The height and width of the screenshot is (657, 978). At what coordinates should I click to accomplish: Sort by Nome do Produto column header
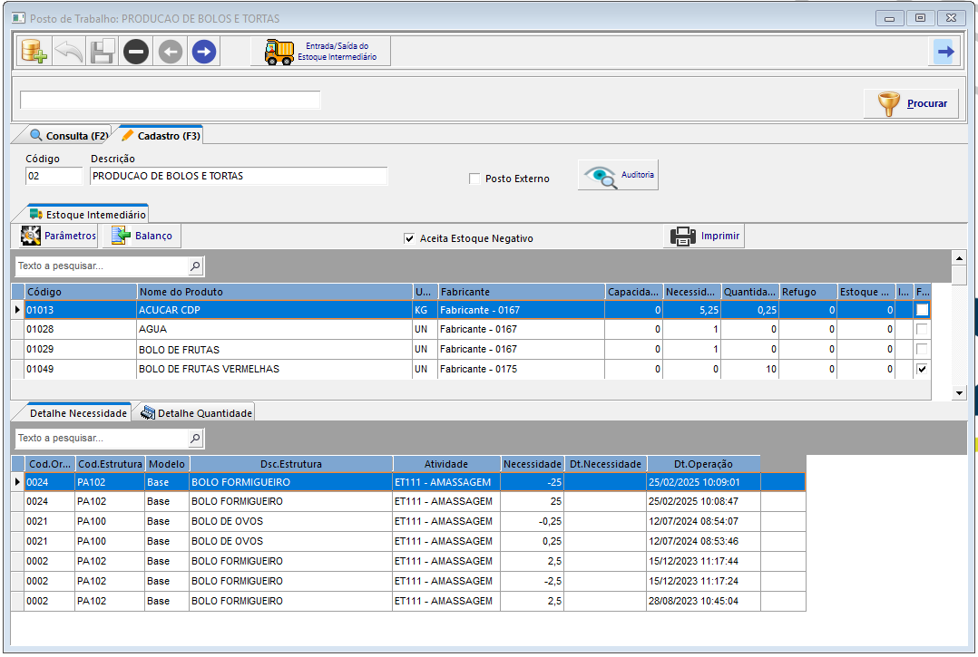pyautogui.click(x=274, y=292)
